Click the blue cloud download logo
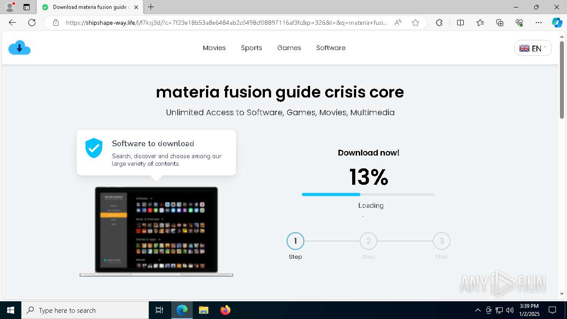This screenshot has width=567, height=319. pyautogui.click(x=19, y=48)
